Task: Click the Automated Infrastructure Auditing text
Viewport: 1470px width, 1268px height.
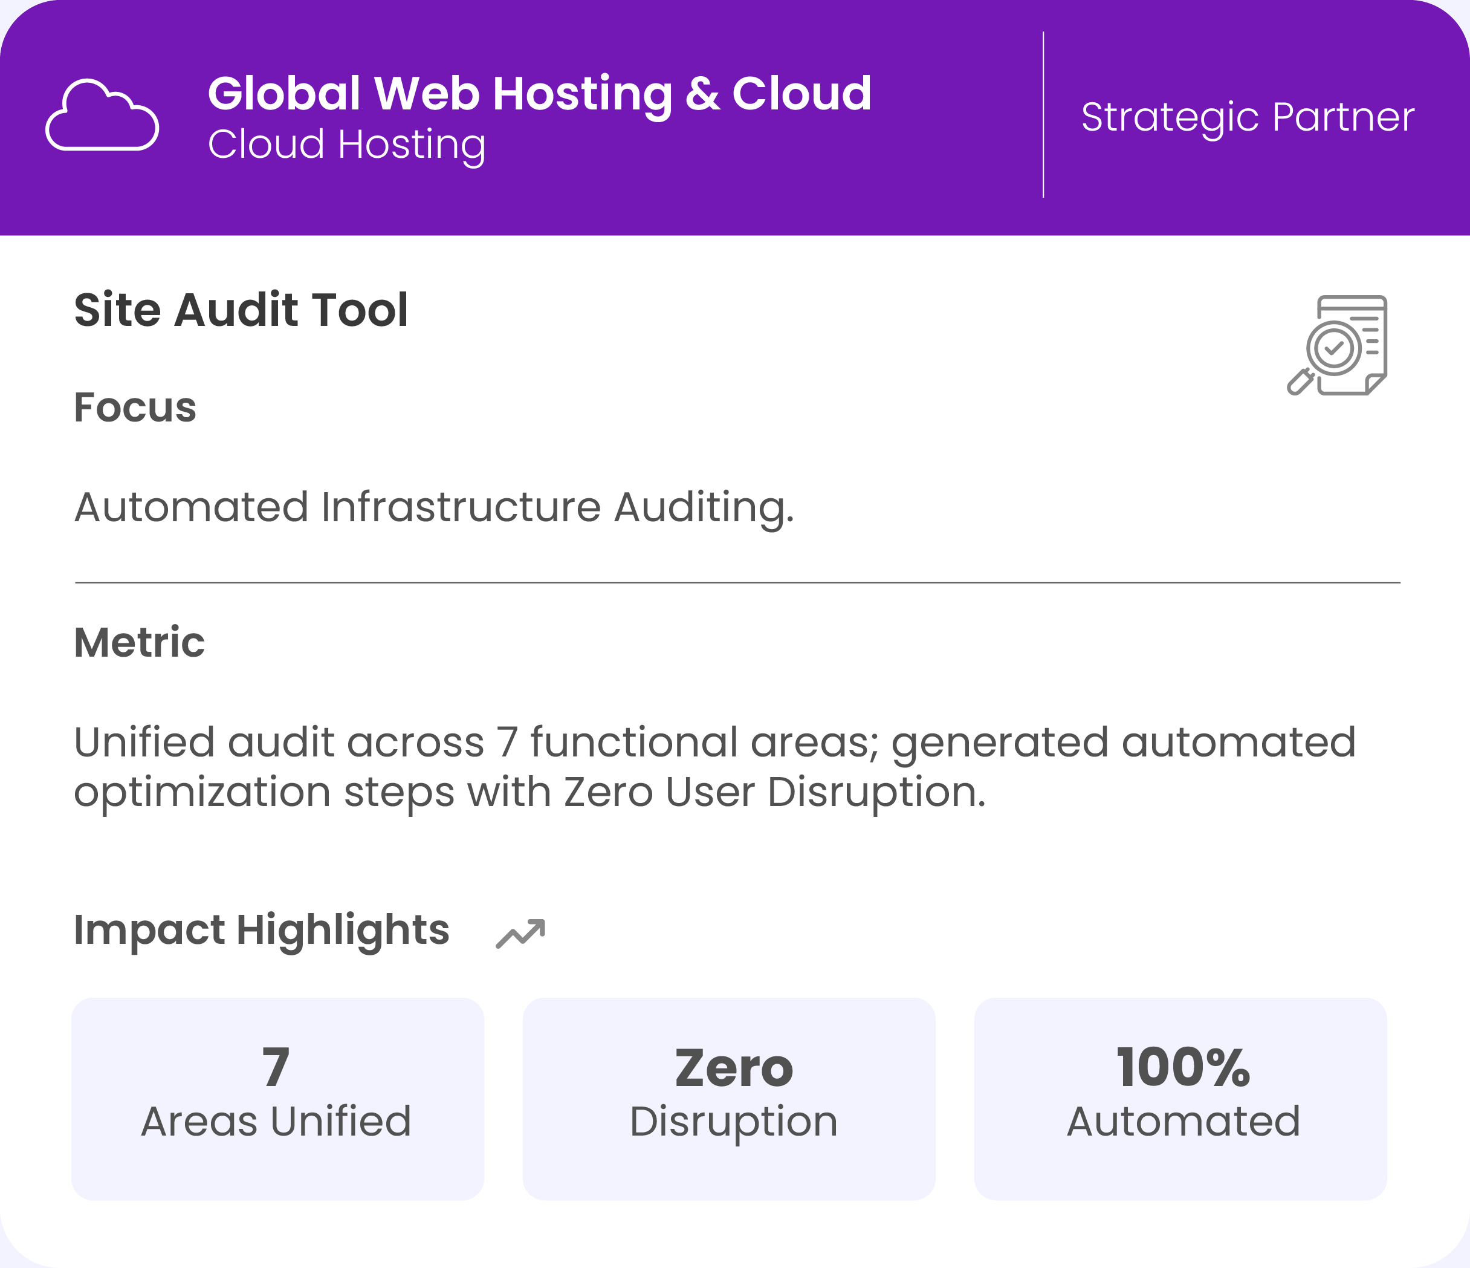Action: pyautogui.click(x=433, y=507)
